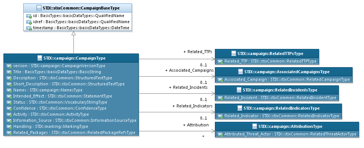Click the generalization arrowhead under CampaignBaseType
364x148 pixels.
click(73, 33)
